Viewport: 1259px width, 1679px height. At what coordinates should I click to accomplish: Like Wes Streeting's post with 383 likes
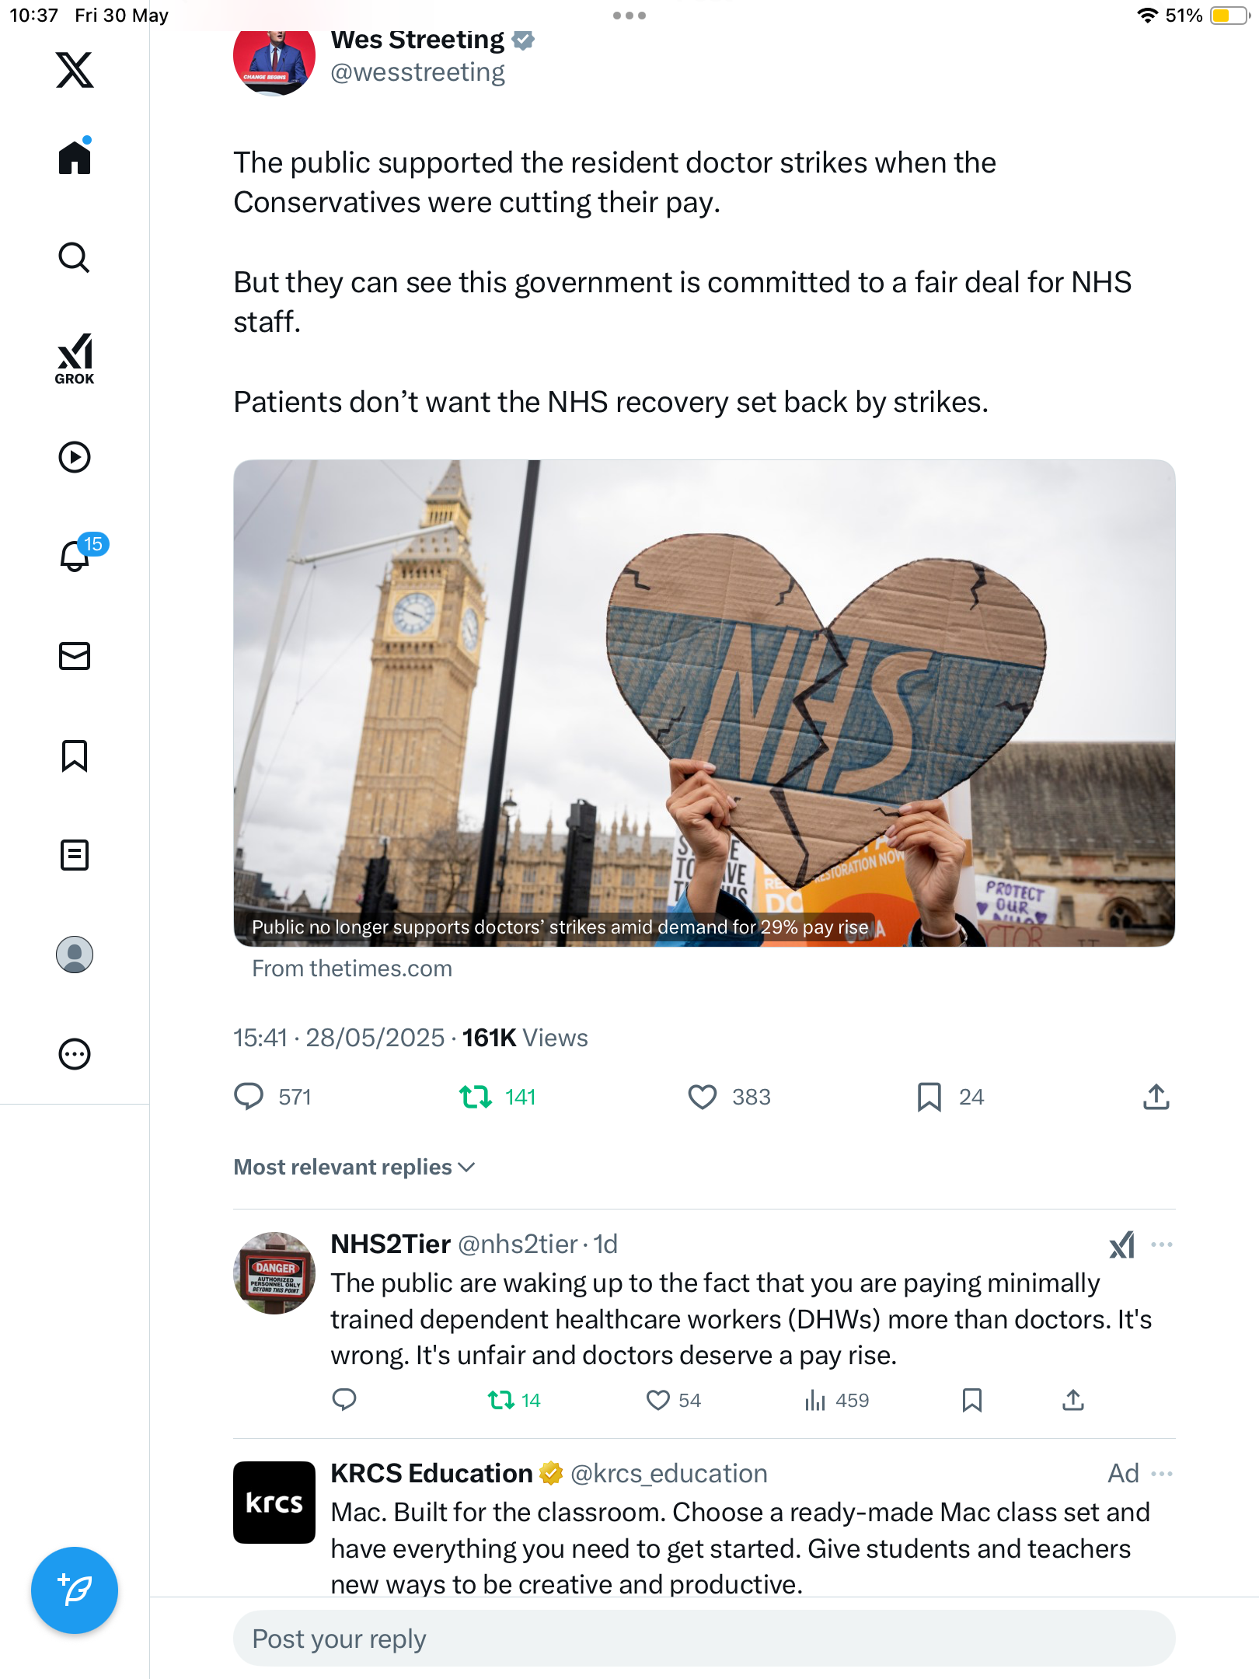click(x=702, y=1097)
